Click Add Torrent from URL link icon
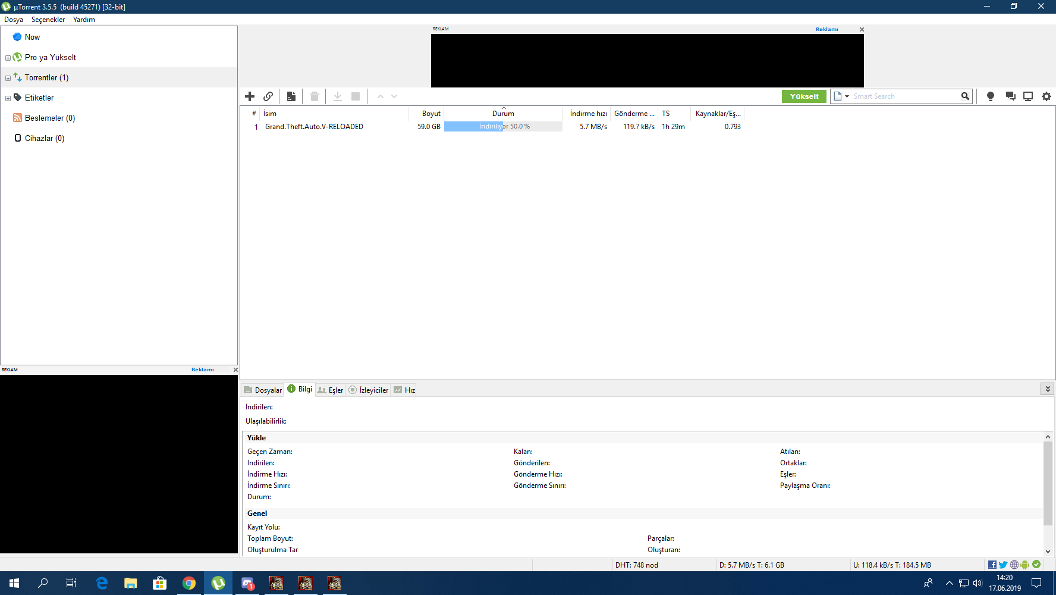1056x595 pixels. [268, 96]
